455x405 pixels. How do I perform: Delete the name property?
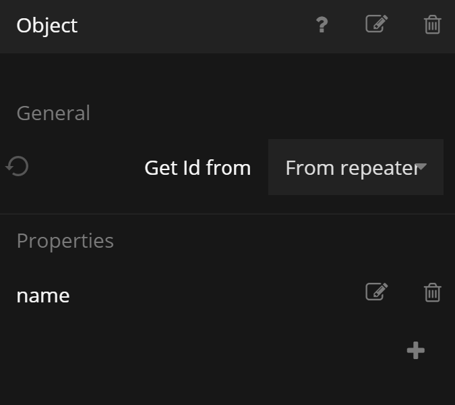pyautogui.click(x=432, y=292)
